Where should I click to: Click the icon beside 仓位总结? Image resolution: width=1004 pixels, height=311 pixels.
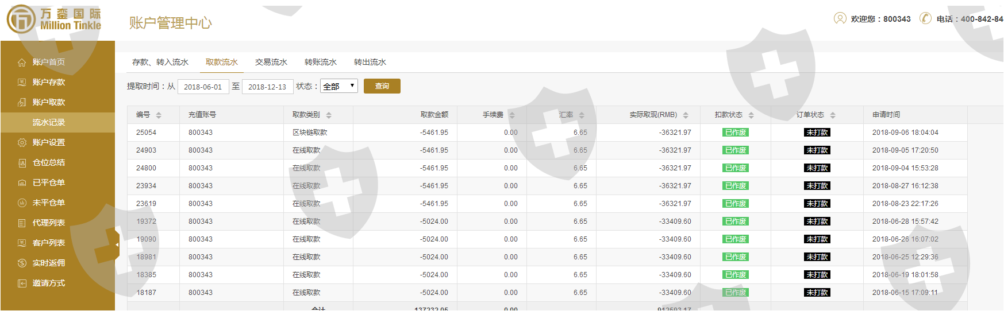pos(22,163)
